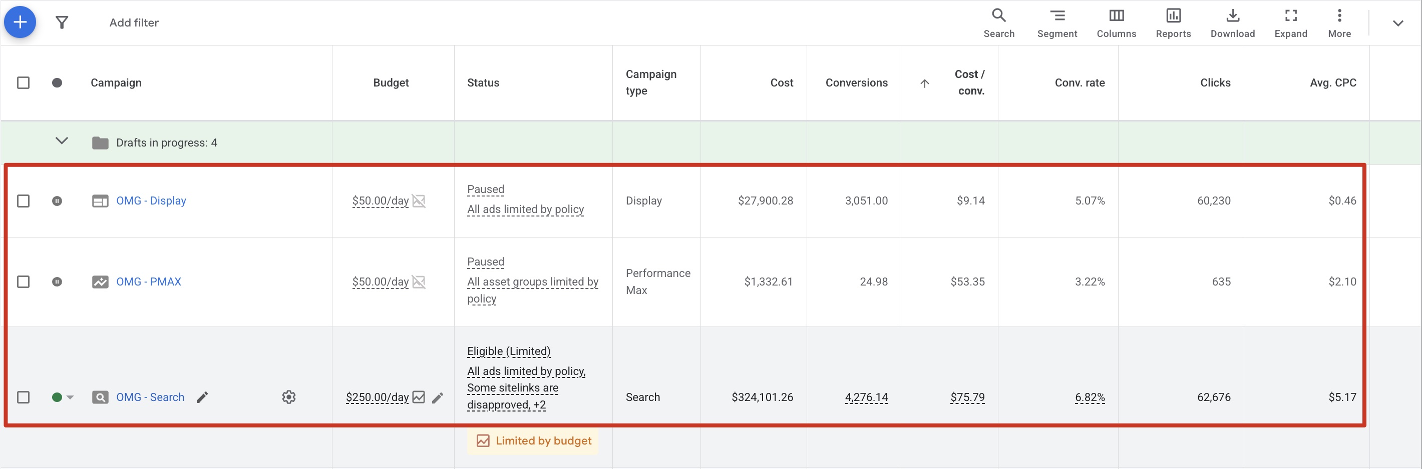Click budget chart icon for OMG - Display
The height and width of the screenshot is (469, 1422).
pyautogui.click(x=419, y=200)
